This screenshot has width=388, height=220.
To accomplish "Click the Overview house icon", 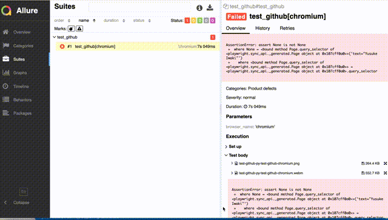I will tap(5, 32).
